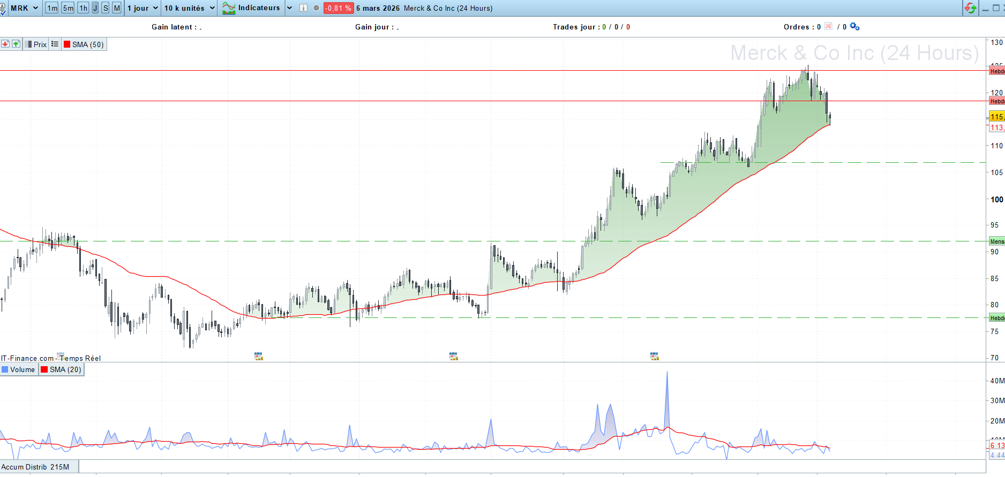Open the '10 k unités' history dropdown
The height and width of the screenshot is (477, 1005).
point(190,8)
